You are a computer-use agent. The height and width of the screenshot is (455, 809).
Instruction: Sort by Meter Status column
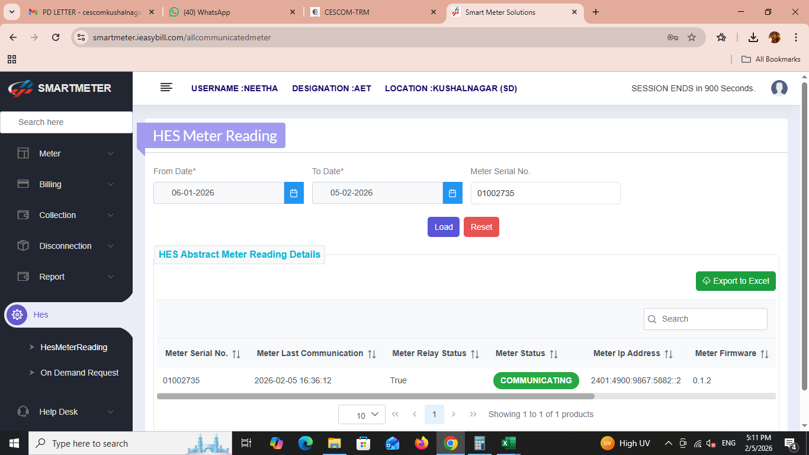click(x=554, y=354)
